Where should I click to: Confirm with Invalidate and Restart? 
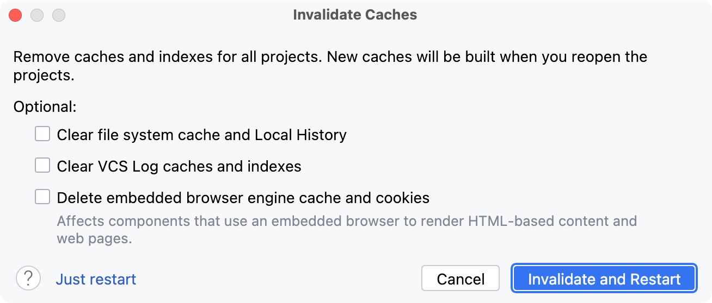(604, 279)
